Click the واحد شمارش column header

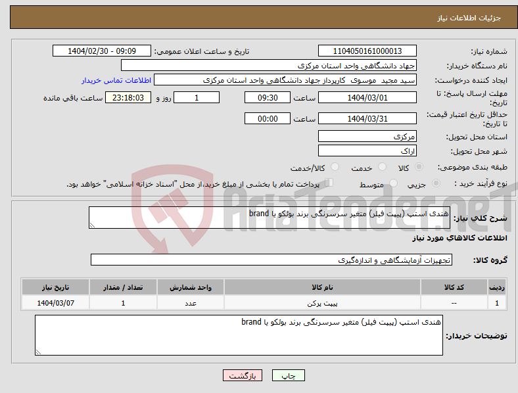pyautogui.click(x=191, y=287)
